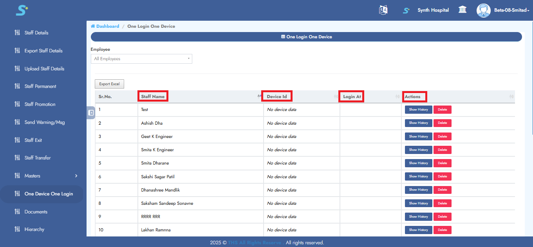Click the translate language icon in header
Screen dimensions: 533x247
coord(383,10)
